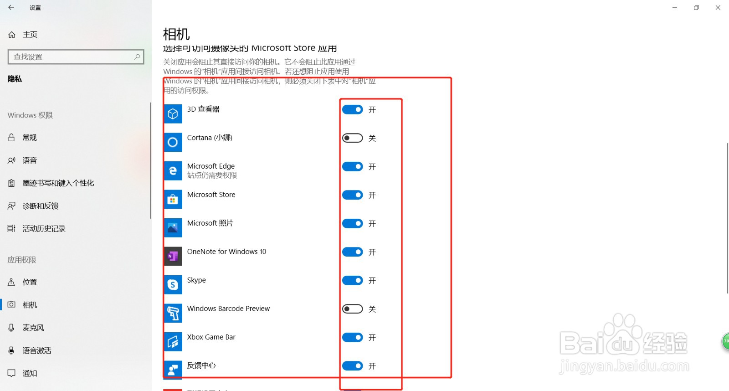Image resolution: width=729 pixels, height=391 pixels.
Task: Click the main page vertical scrollbar
Action: coord(727,218)
